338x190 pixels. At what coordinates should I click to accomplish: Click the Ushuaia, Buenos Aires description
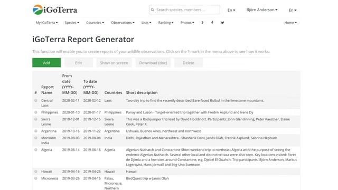point(163,131)
